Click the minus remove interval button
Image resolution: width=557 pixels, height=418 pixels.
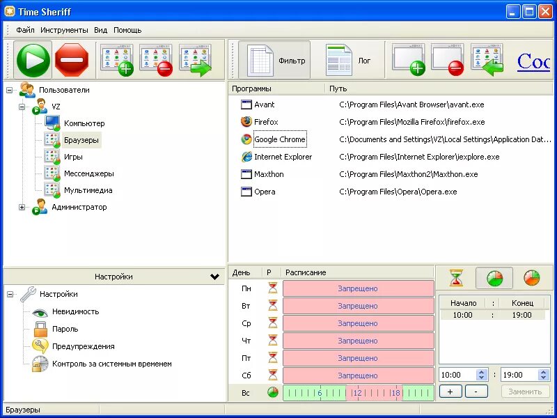click(x=476, y=392)
